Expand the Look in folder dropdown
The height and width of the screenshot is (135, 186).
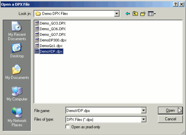pyautogui.click(x=117, y=14)
